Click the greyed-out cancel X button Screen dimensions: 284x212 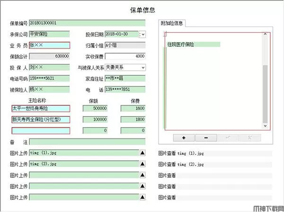pyautogui.click(x=250, y=138)
